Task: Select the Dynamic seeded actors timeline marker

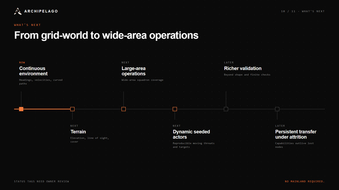Action: click(175, 109)
